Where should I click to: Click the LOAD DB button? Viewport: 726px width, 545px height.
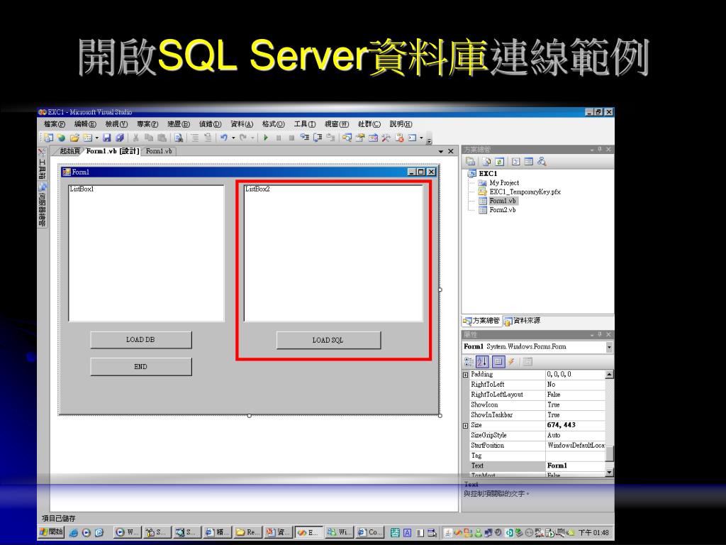pos(141,340)
